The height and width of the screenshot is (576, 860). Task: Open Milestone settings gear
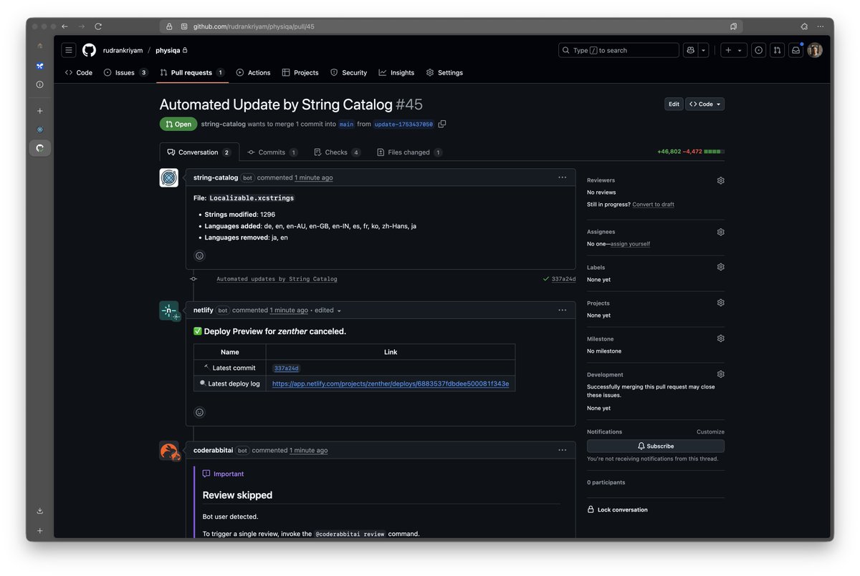(720, 338)
